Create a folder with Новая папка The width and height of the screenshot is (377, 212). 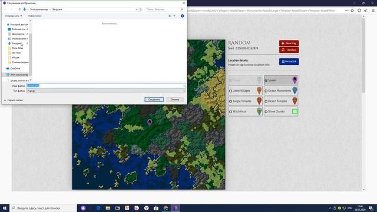(x=34, y=16)
